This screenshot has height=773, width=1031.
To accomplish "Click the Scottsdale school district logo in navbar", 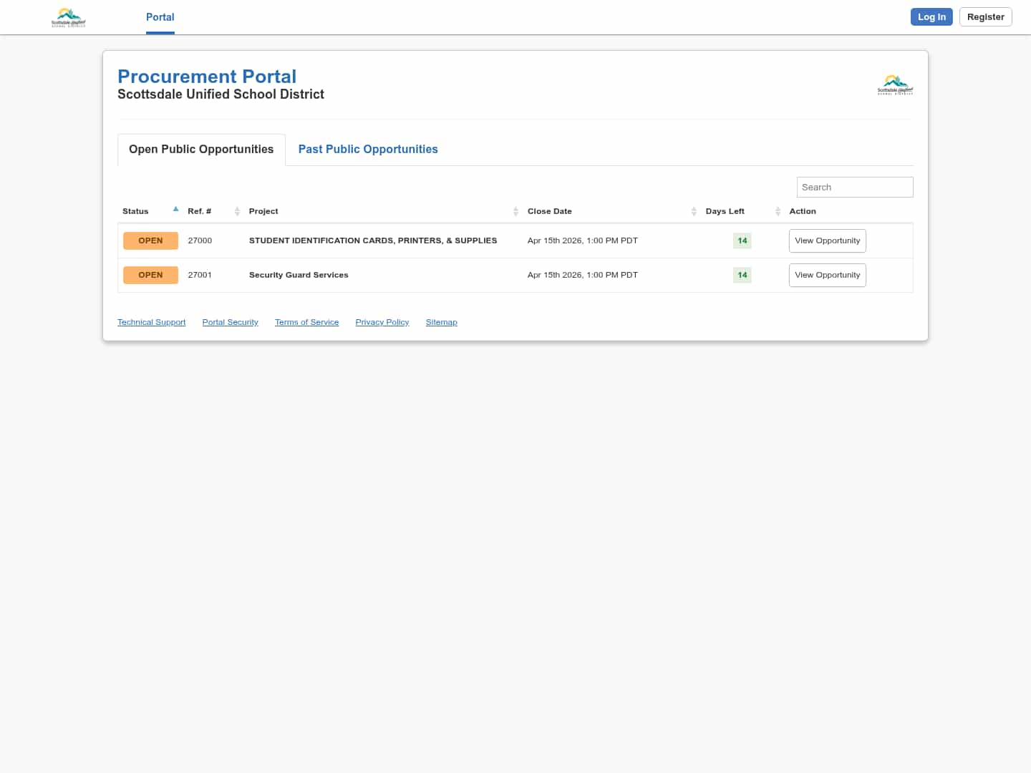I will coord(69,17).
